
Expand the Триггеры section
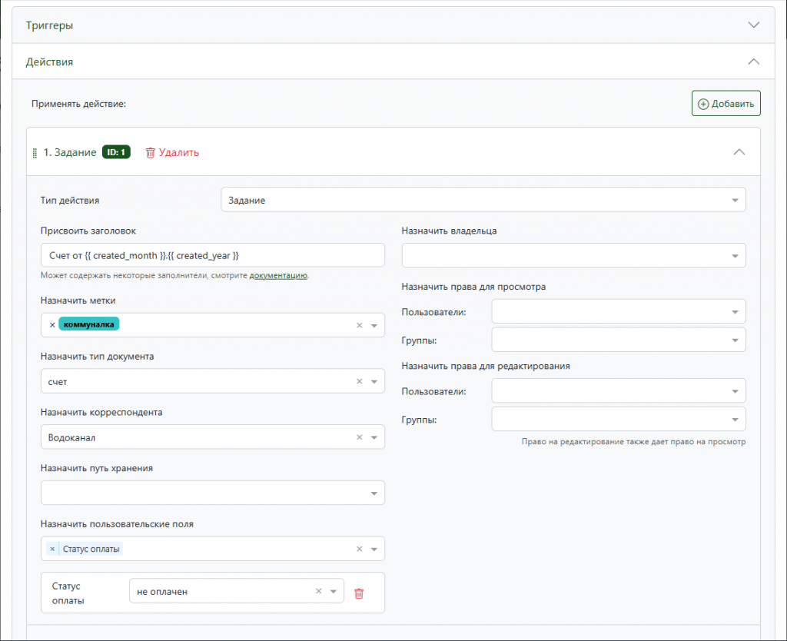[x=753, y=25]
